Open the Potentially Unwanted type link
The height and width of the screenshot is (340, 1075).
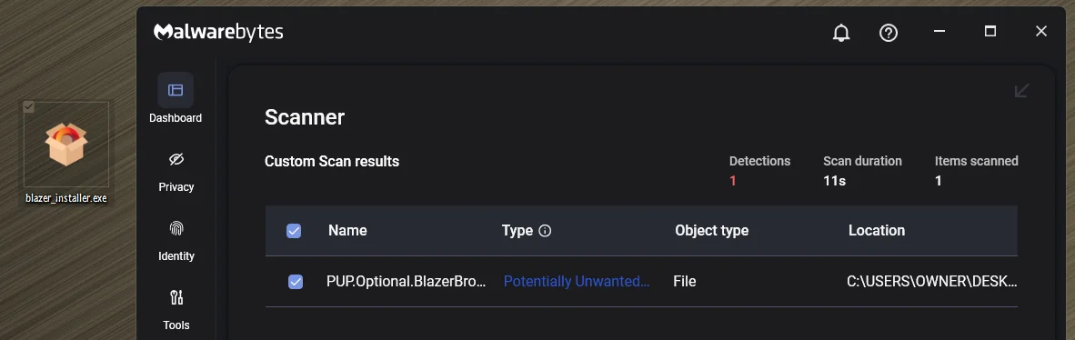(577, 281)
